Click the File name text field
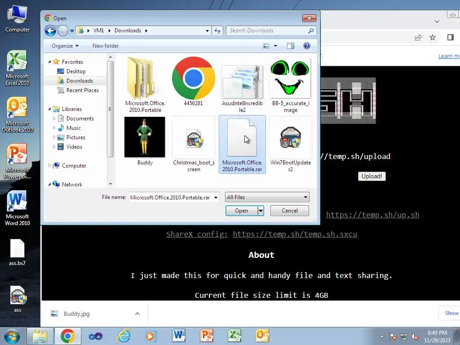The height and width of the screenshot is (345, 460). pyautogui.click(x=170, y=198)
